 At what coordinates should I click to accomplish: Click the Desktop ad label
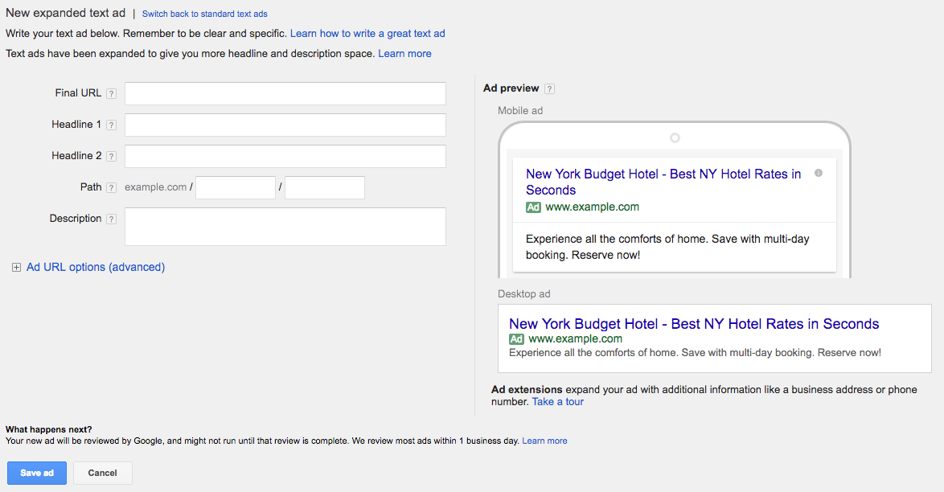click(x=523, y=294)
